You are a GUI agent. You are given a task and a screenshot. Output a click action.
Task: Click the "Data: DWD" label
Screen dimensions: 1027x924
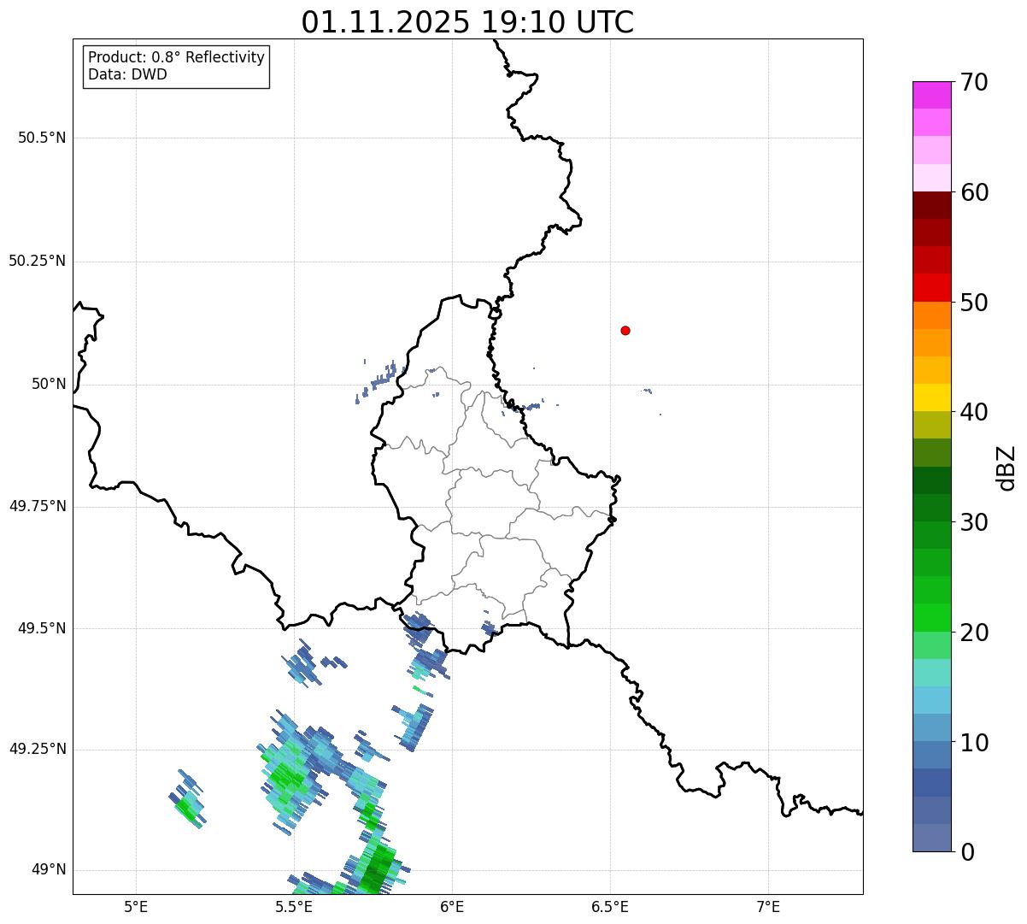click(x=127, y=74)
